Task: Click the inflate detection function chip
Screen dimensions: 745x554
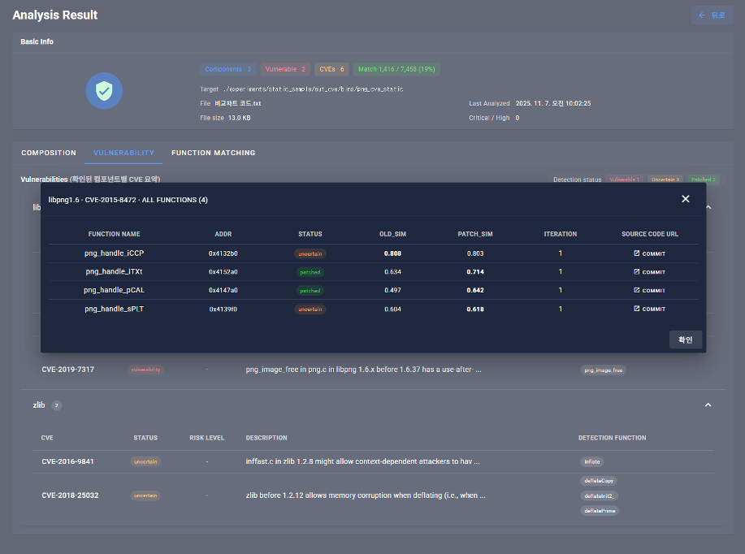Action: [591, 461]
